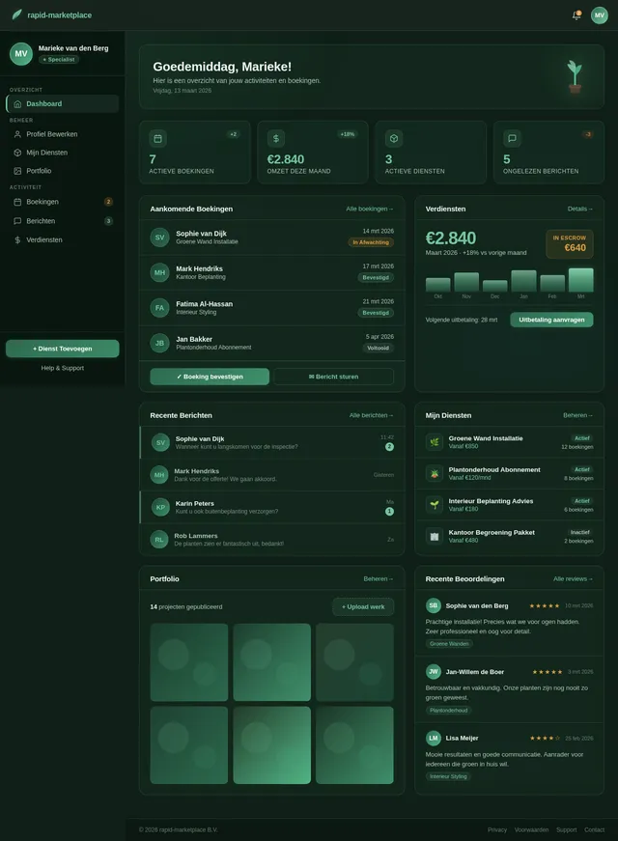Click the Mrt bar in earnings chart
This screenshot has height=841, width=618.
pyautogui.click(x=581, y=280)
